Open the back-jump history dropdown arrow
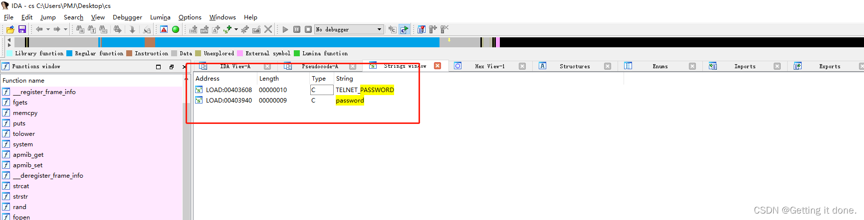864x220 pixels. pyautogui.click(x=48, y=29)
